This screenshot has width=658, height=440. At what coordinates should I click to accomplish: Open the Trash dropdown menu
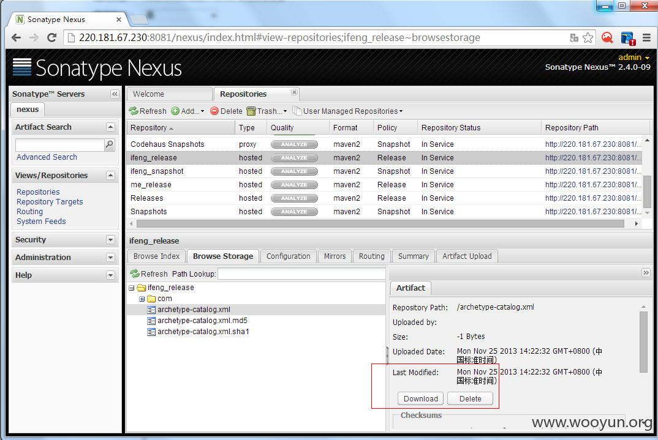click(x=267, y=111)
